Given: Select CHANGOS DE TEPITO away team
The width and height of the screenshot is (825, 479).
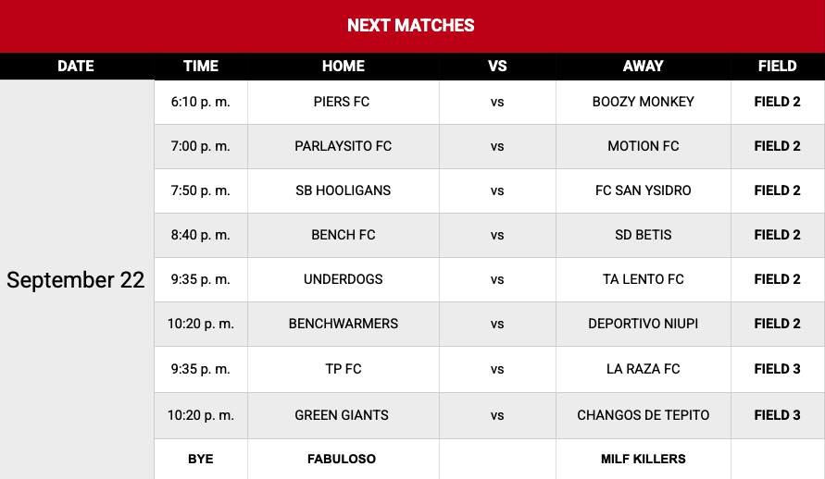Looking at the screenshot, I should point(643,415).
